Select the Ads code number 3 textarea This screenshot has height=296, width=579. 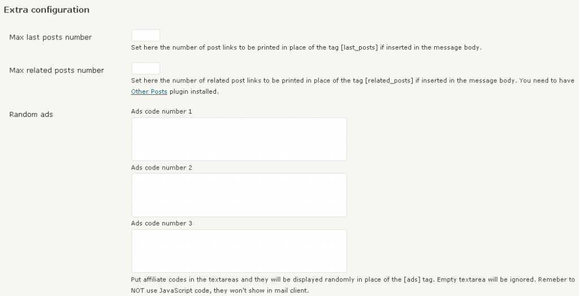point(239,251)
